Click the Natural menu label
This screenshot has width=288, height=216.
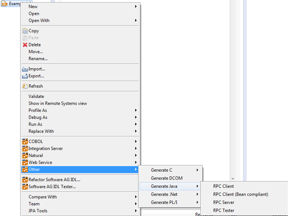(x=36, y=155)
